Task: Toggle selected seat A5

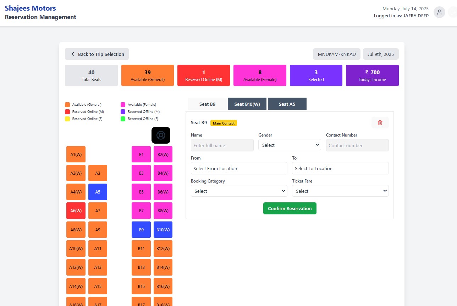Action: pyautogui.click(x=98, y=192)
